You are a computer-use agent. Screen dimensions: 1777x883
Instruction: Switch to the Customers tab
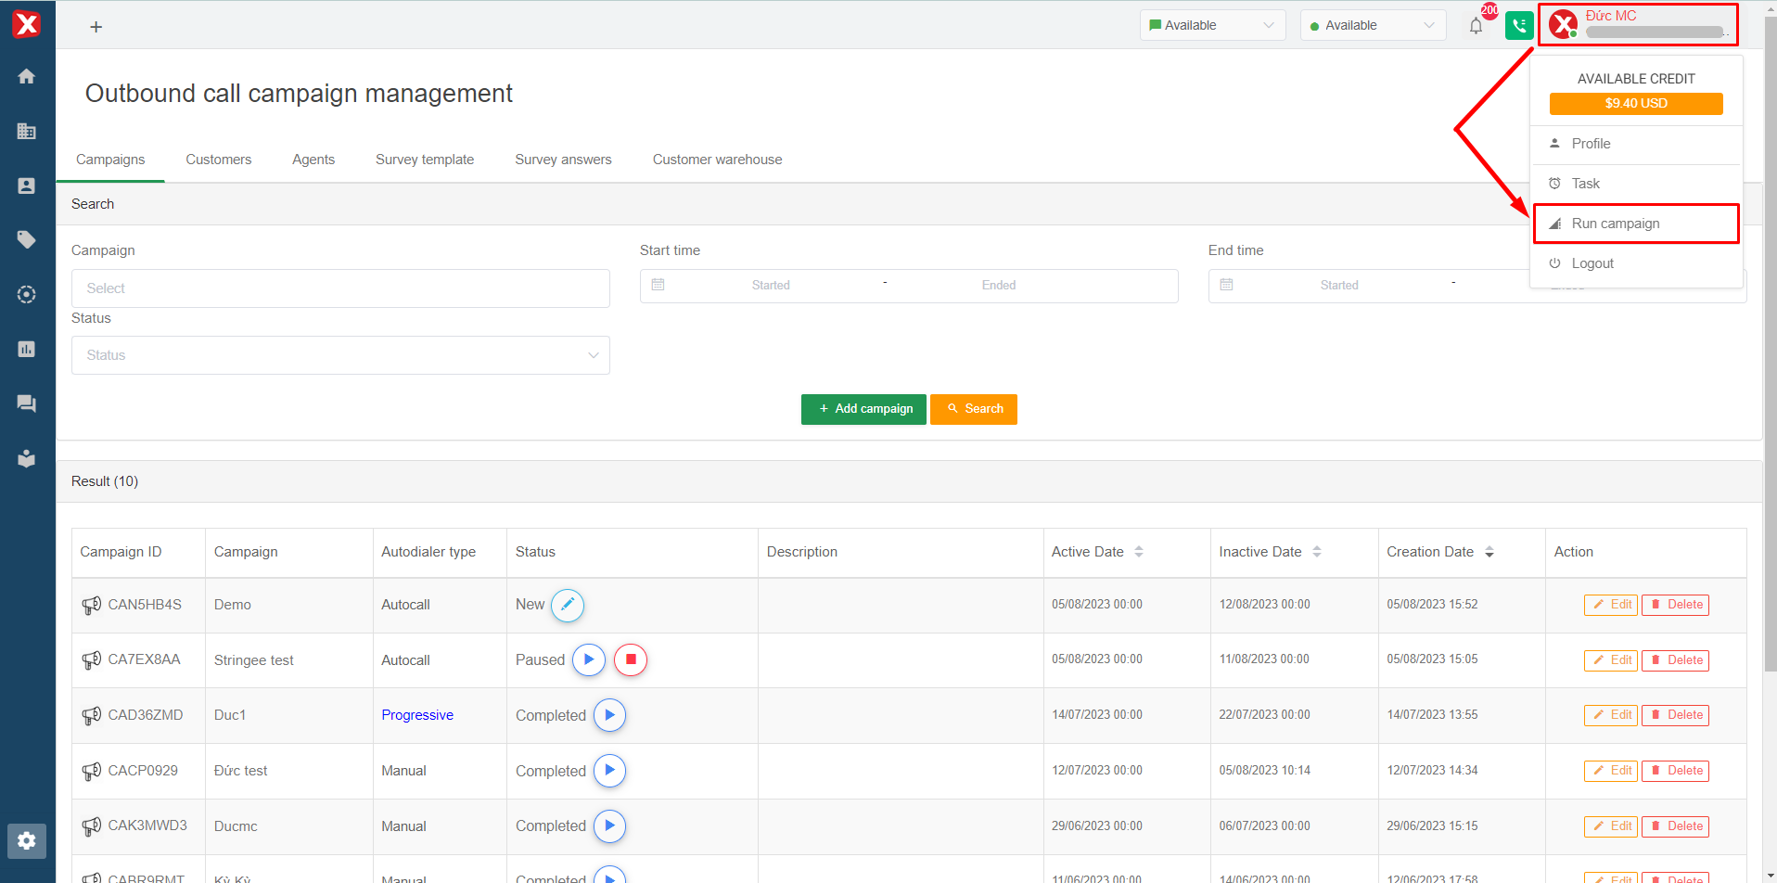tap(218, 160)
